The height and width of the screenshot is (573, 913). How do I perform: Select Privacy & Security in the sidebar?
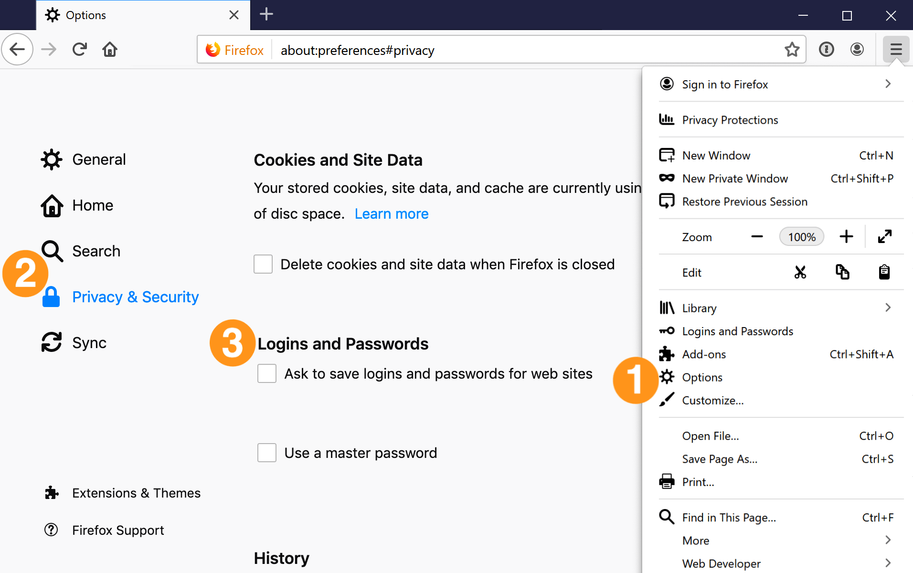(x=135, y=297)
